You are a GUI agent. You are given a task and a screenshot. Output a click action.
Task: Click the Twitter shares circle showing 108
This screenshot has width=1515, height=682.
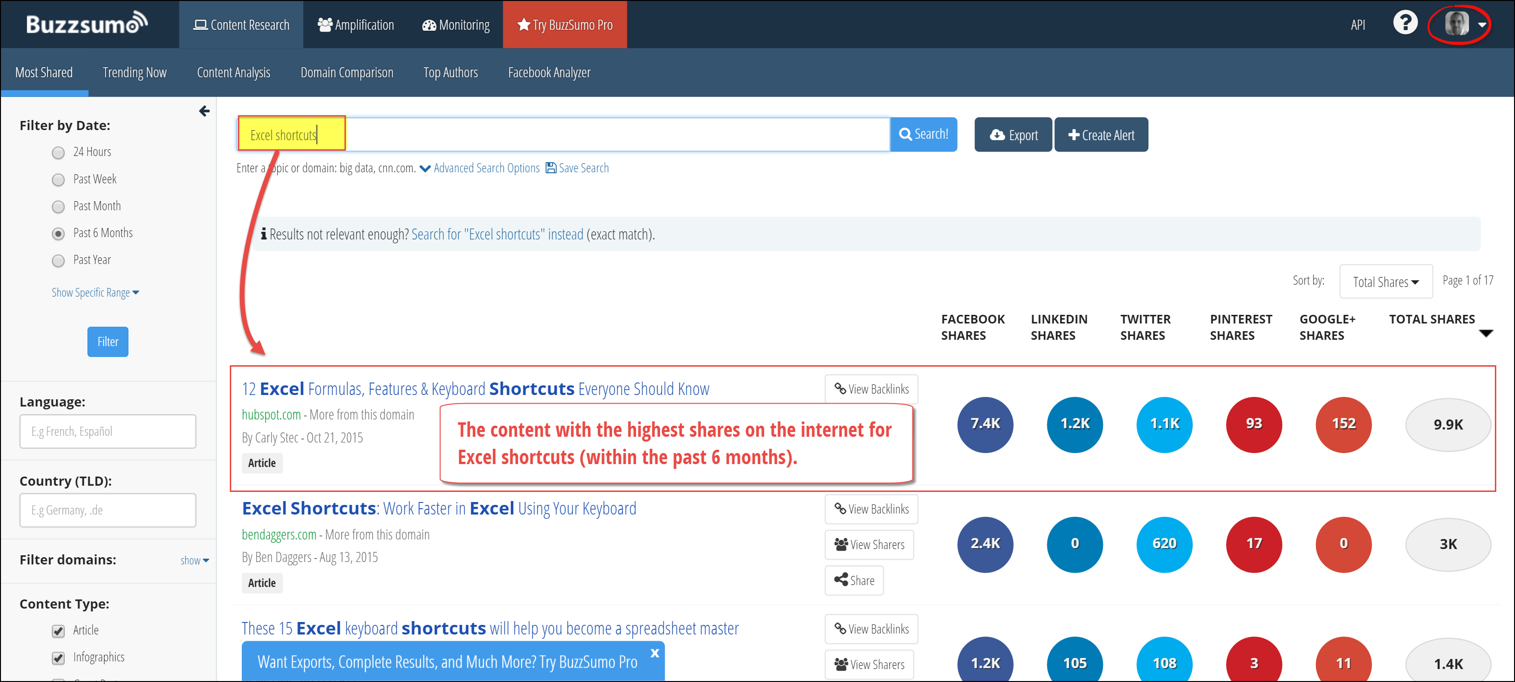coord(1164,659)
